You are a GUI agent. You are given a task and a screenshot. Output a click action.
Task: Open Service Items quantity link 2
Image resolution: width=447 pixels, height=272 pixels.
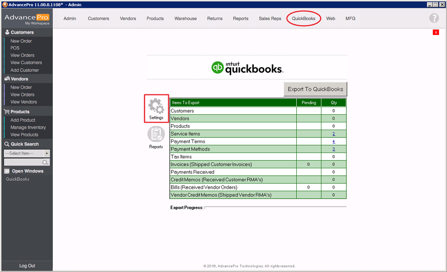click(334, 134)
